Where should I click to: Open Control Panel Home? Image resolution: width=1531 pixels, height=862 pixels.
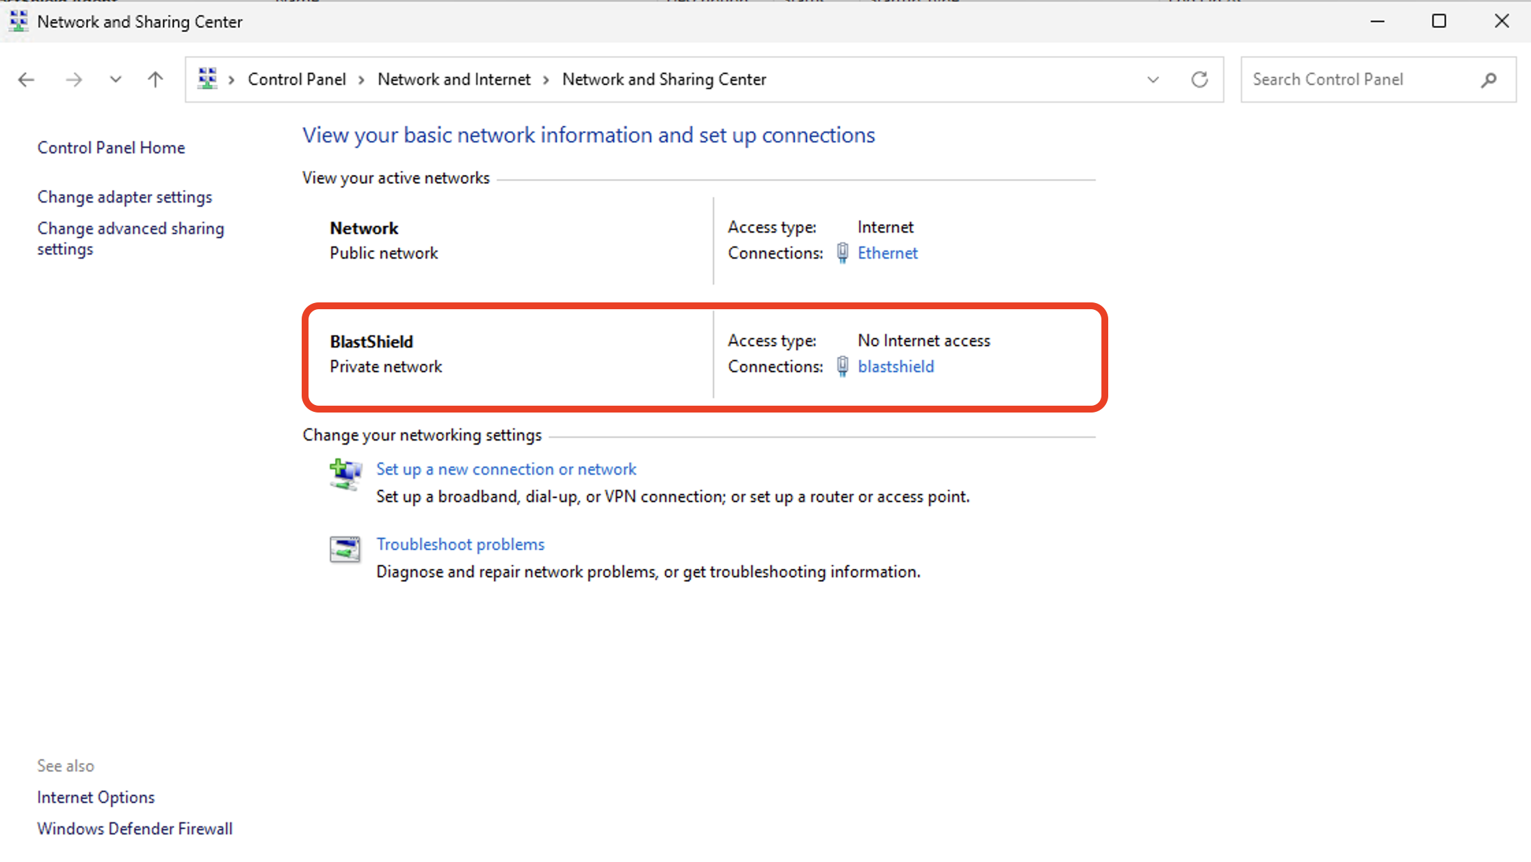pos(111,148)
